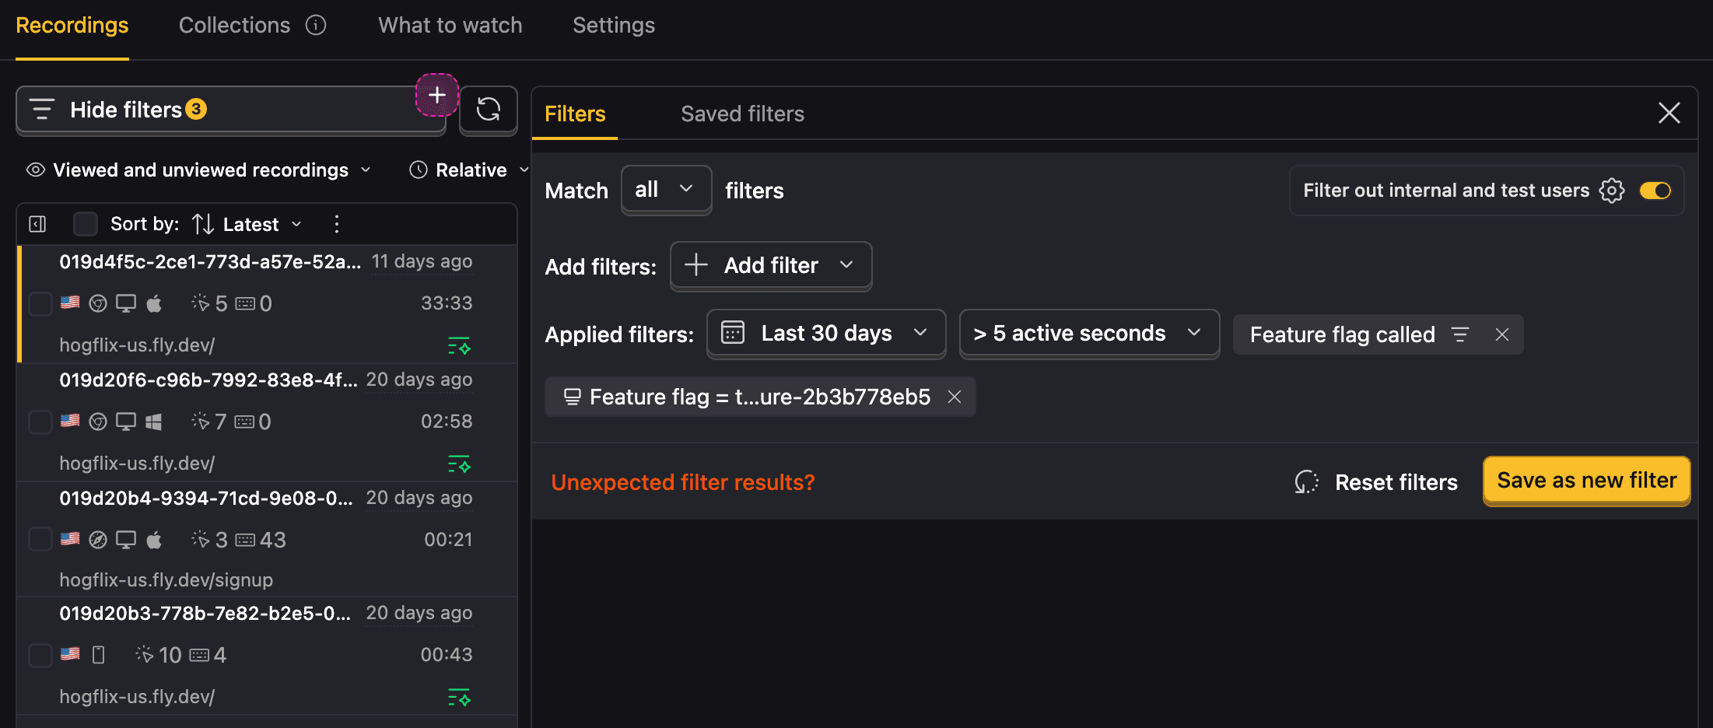Image resolution: width=1713 pixels, height=728 pixels.
Task: Check the select-all recordings checkbox
Action: pos(85,223)
